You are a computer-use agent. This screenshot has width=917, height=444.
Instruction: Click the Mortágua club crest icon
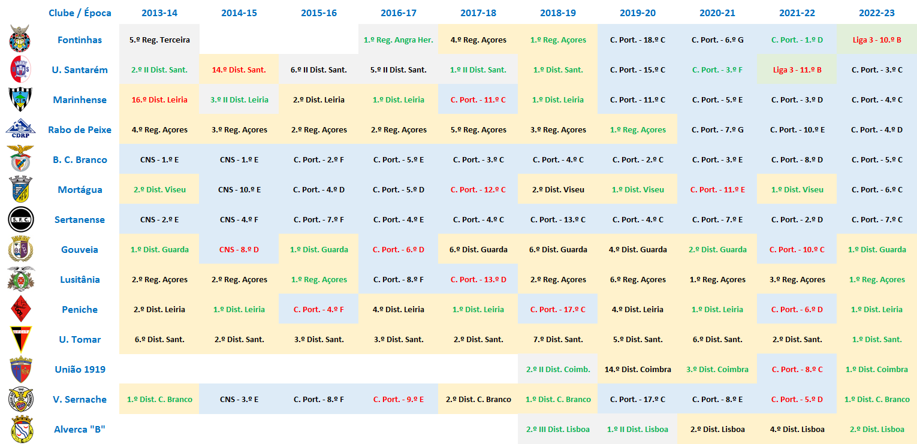click(x=20, y=189)
